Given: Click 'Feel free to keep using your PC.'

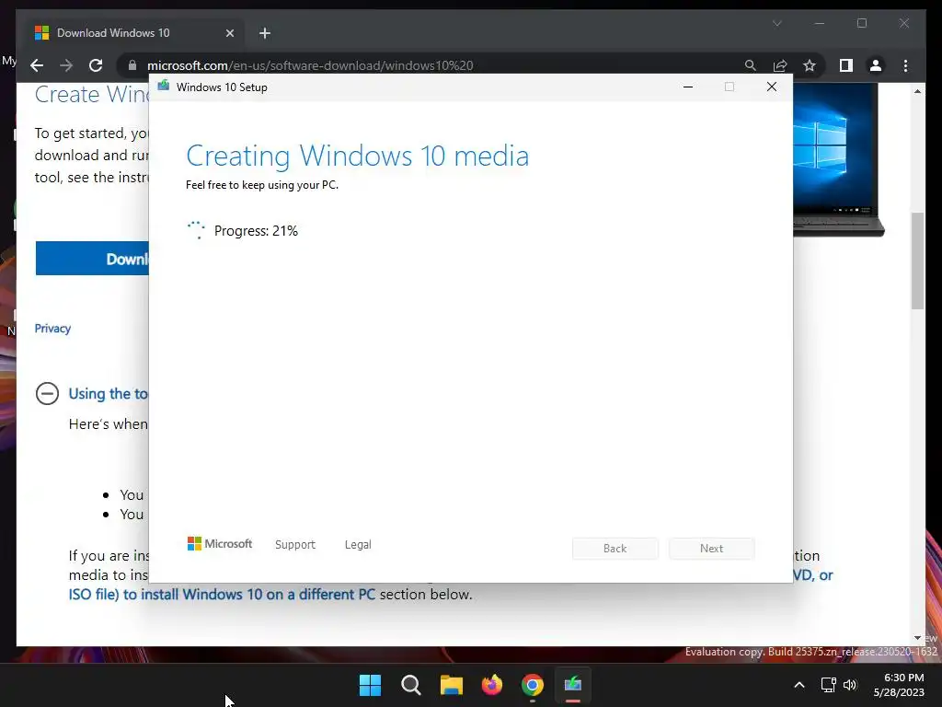Looking at the screenshot, I should pos(262,185).
